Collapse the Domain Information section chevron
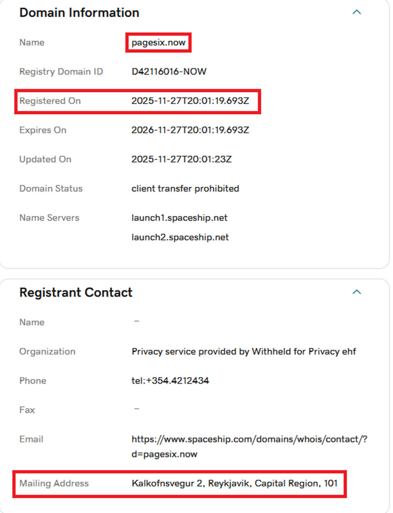Viewport: 393px width, 513px height. point(357,12)
